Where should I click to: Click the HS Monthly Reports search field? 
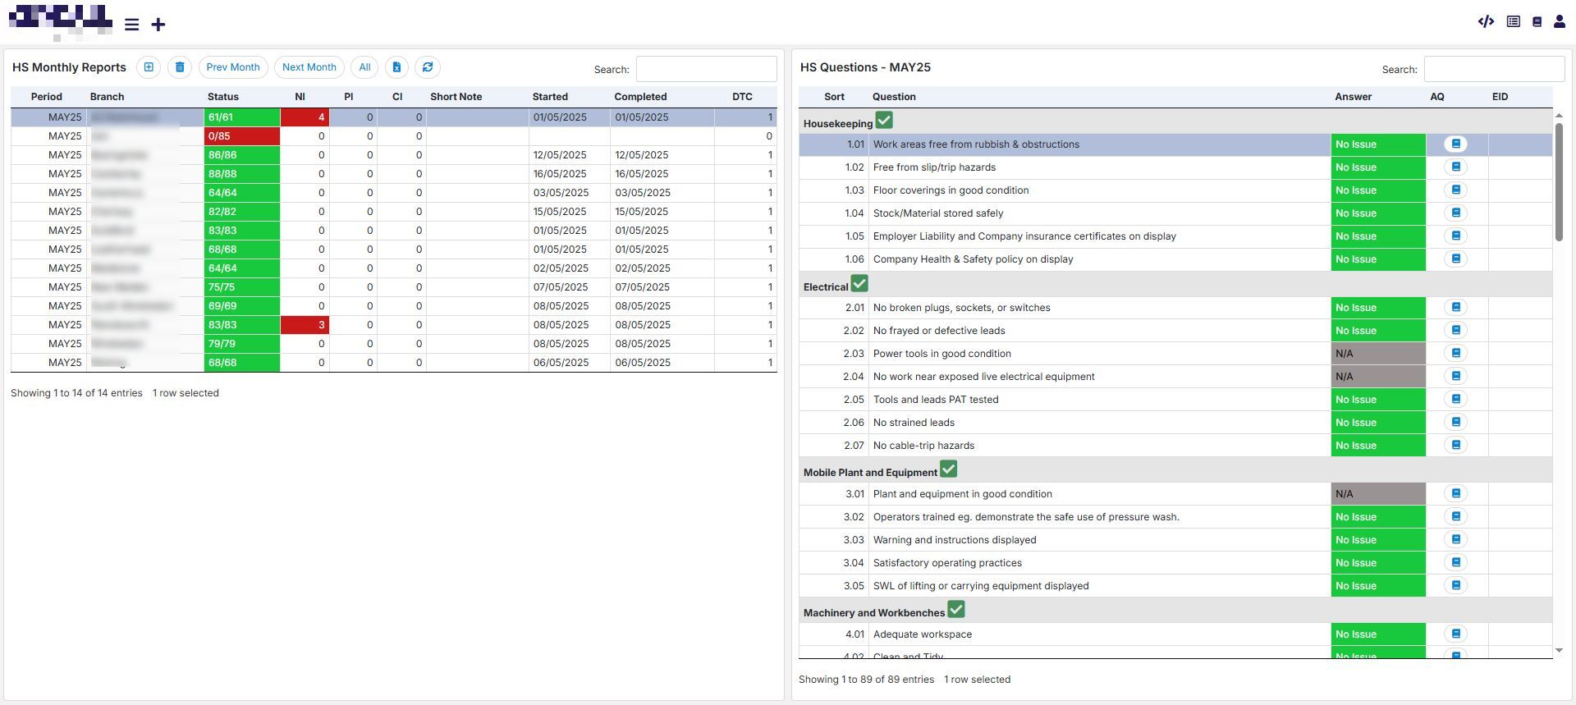coord(706,69)
